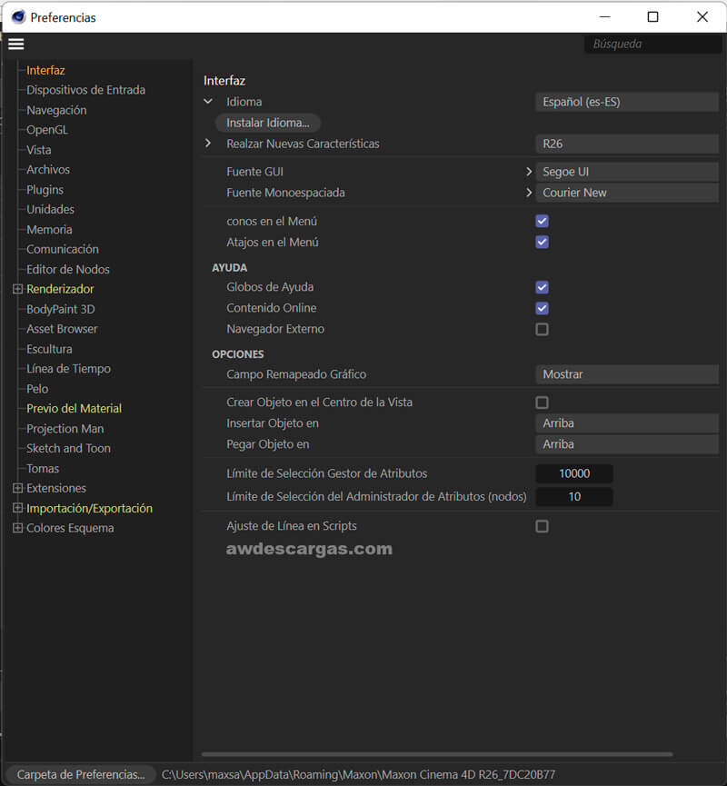Open Tomas preferences
The height and width of the screenshot is (786, 727).
(43, 469)
